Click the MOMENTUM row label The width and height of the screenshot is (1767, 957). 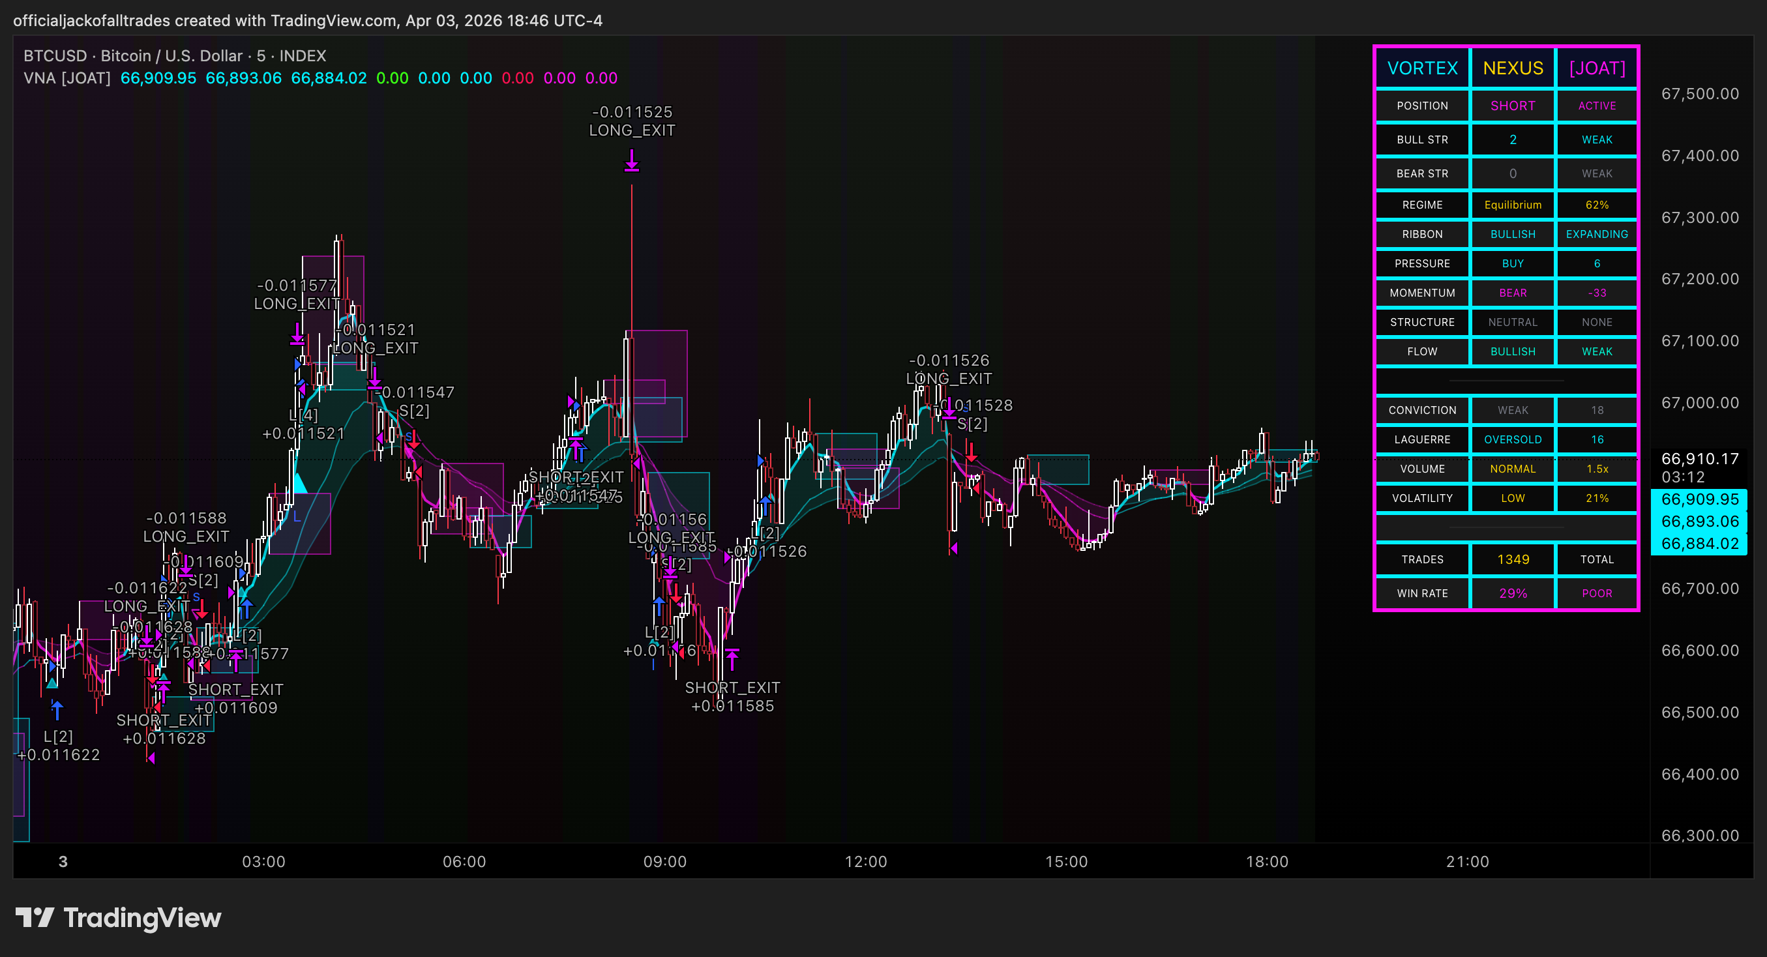(x=1422, y=293)
